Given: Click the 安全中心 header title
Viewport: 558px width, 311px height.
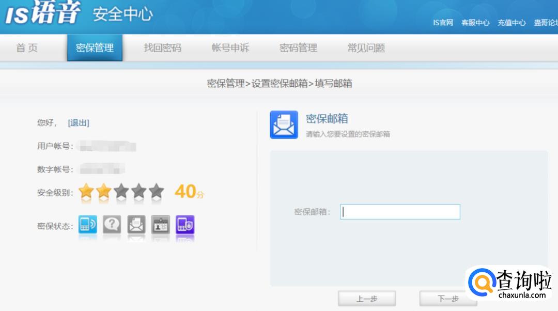Looking at the screenshot, I should (123, 14).
